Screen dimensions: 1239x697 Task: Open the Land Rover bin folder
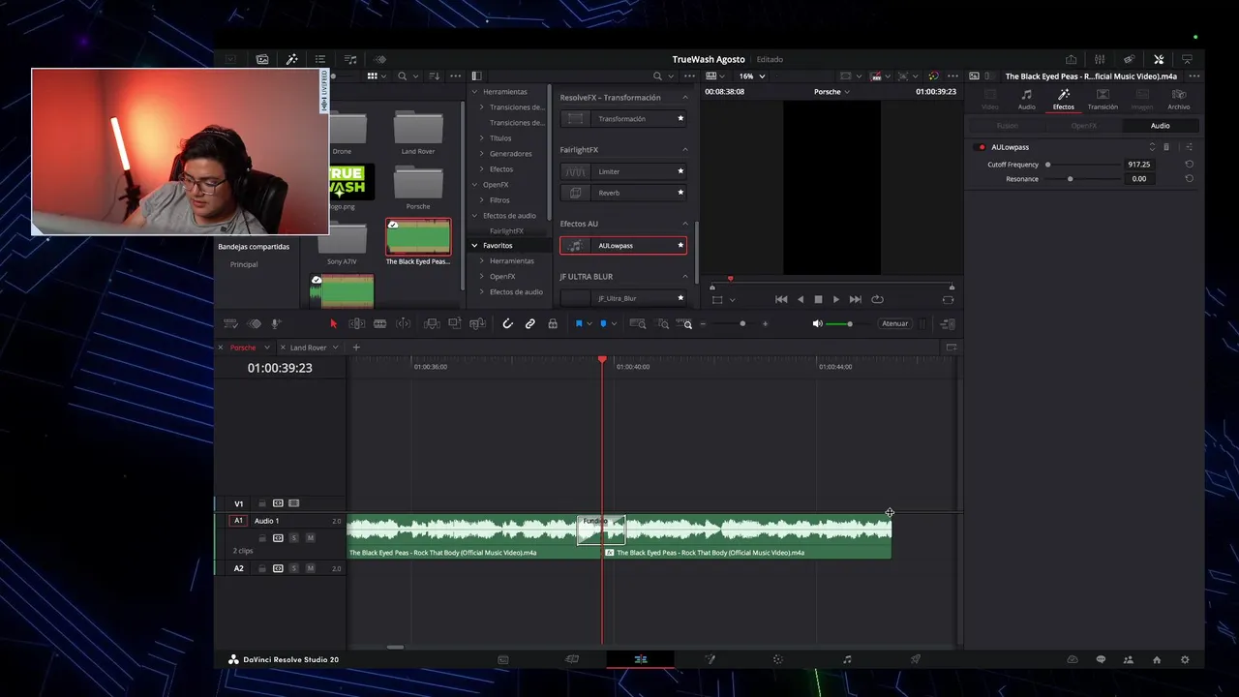418,133
